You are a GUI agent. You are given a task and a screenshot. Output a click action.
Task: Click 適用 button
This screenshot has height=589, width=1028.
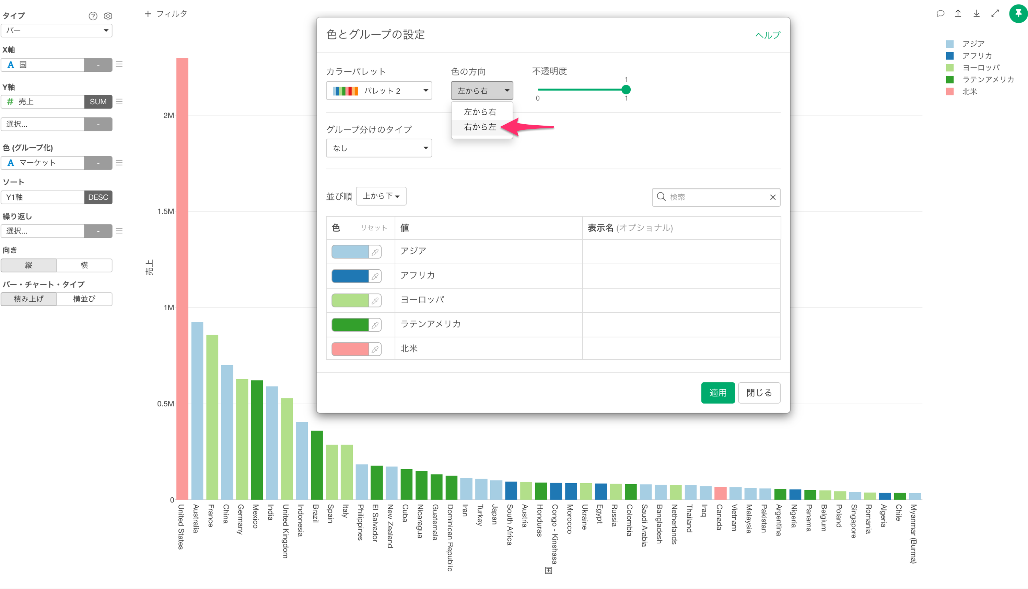tap(718, 393)
